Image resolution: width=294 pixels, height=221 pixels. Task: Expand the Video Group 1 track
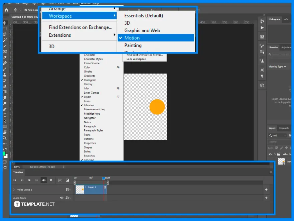pos(14,190)
